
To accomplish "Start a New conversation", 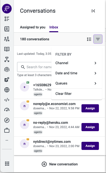I will [x=59, y=164].
